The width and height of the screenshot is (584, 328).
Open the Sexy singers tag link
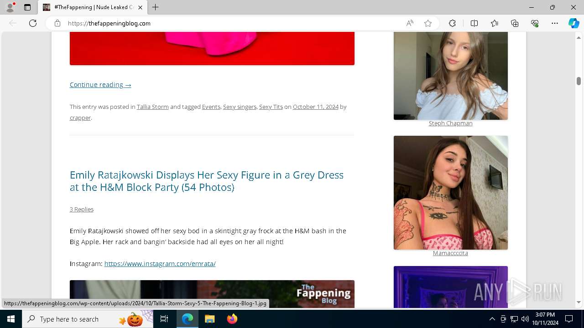point(240,107)
